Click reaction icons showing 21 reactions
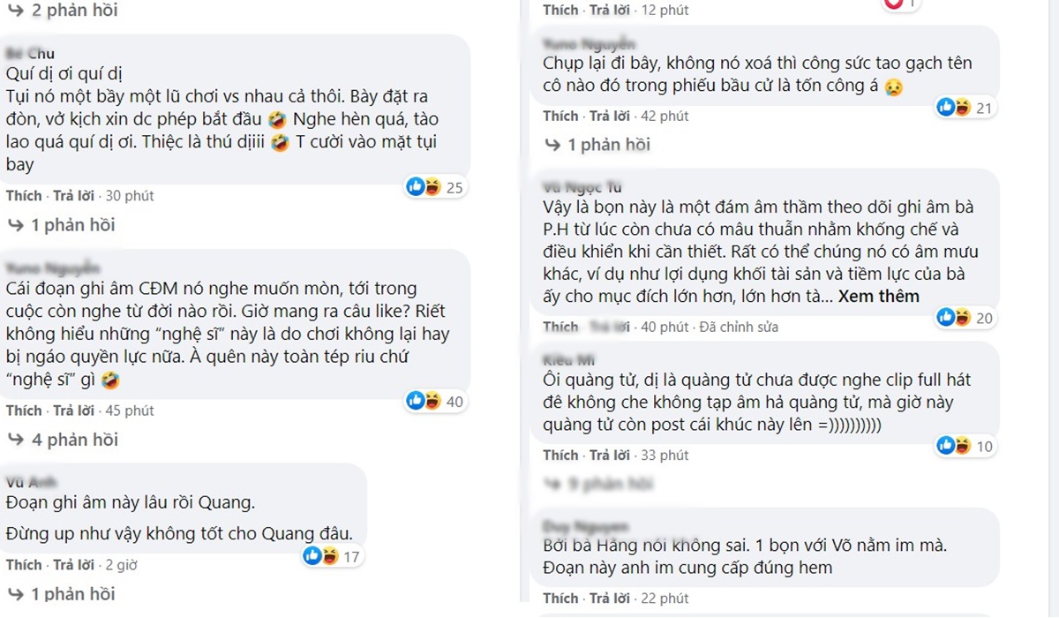The height and width of the screenshot is (618, 1059). click(954, 108)
